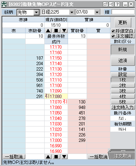Screen dimensions: 136x166
Task: Click price 17,130 in the ladder
Action: click(56, 69)
